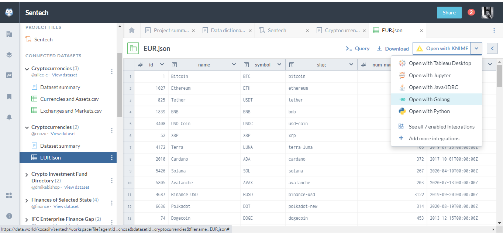Screen dimensions: 503x233
Task: Click the Query button
Action: tap(358, 48)
